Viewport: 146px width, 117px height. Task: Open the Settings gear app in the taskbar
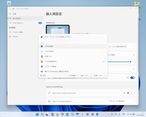[x=87, y=114]
